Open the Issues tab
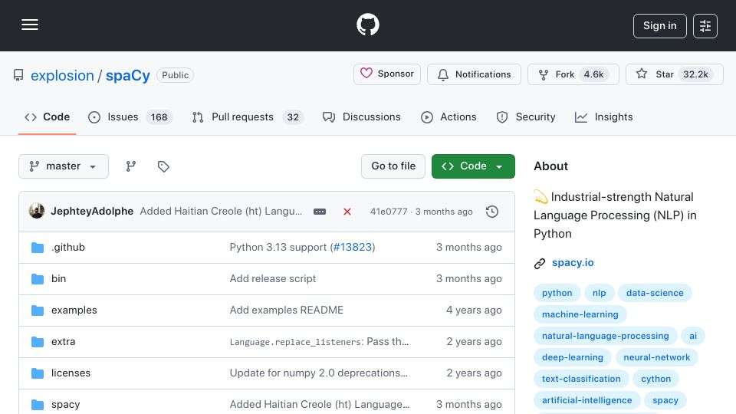 coord(130,117)
